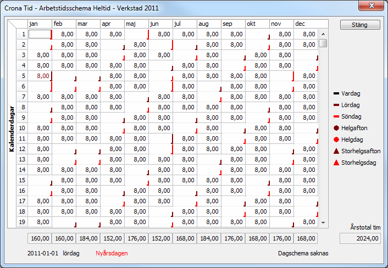
Task: Select the aug column header
Action: 209,24
